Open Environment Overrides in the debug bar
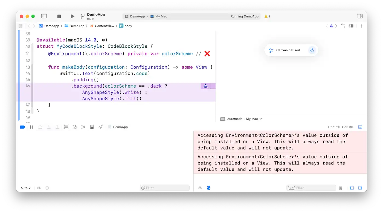The image size is (383, 213). point(92,127)
